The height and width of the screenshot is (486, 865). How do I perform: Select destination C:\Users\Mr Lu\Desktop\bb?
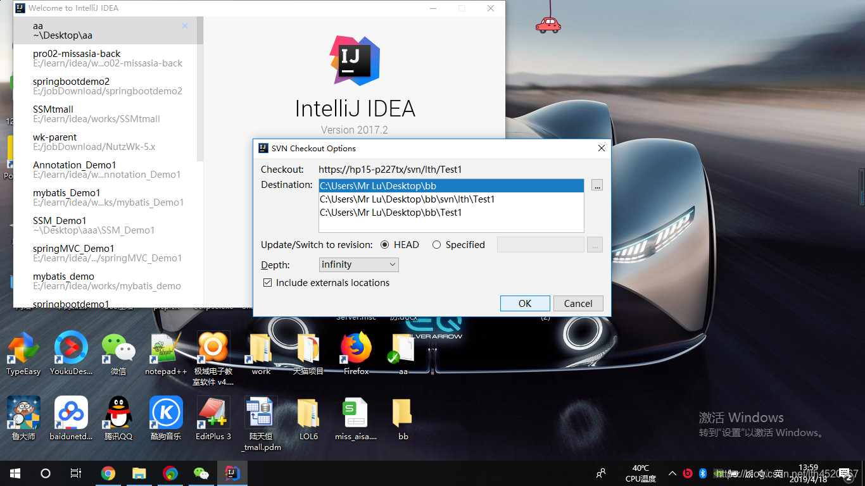point(451,186)
